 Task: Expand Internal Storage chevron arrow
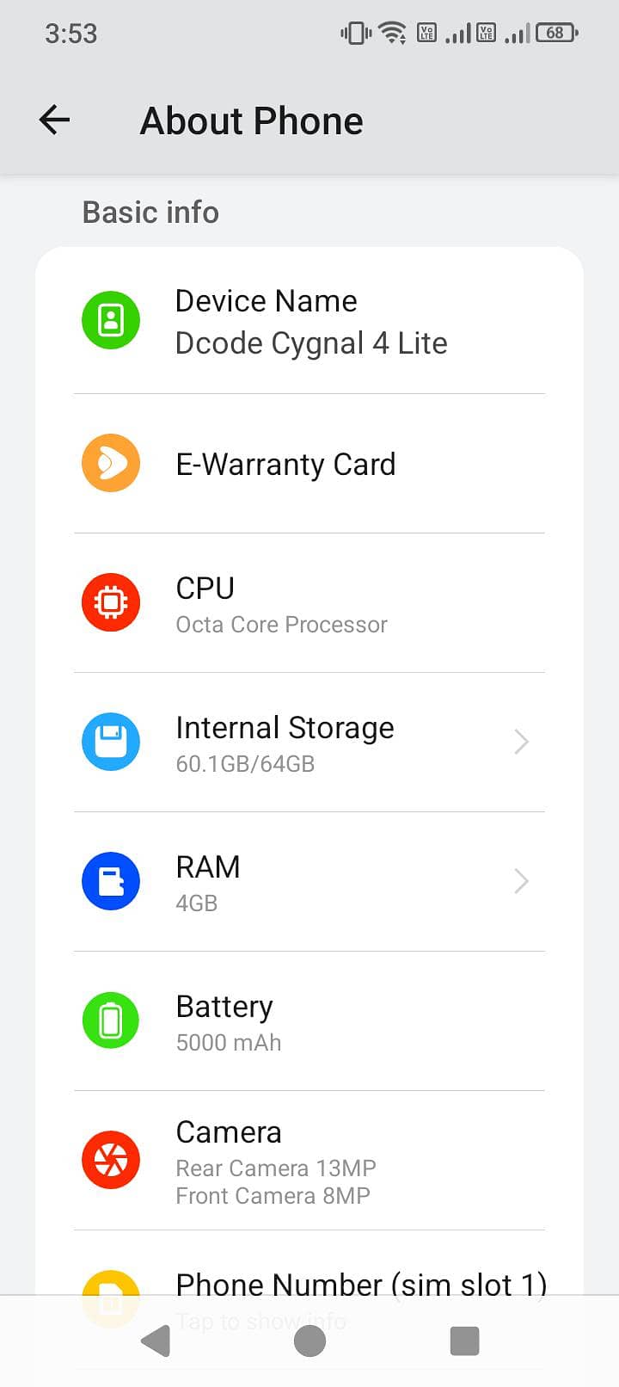[x=521, y=742]
